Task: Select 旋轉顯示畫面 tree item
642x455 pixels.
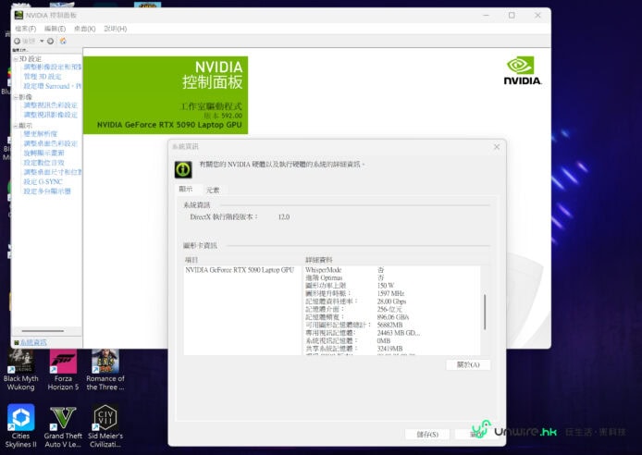Action: pos(43,153)
